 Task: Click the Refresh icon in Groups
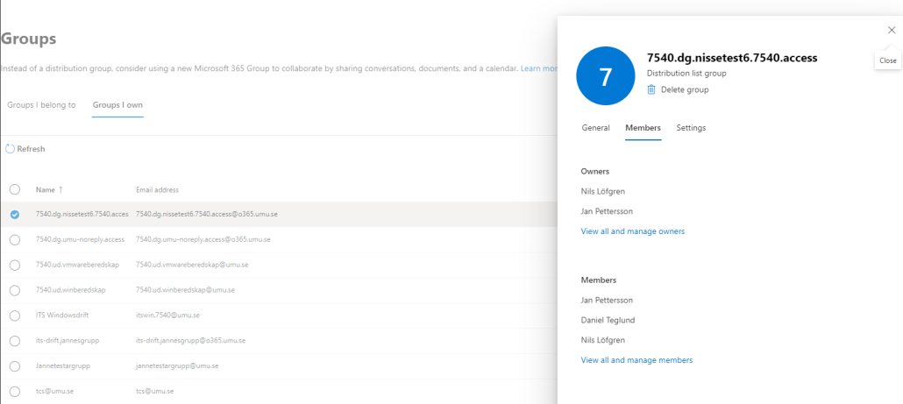[10, 149]
